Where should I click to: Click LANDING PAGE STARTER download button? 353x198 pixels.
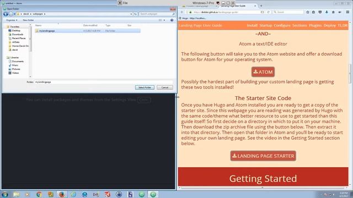click(263, 156)
